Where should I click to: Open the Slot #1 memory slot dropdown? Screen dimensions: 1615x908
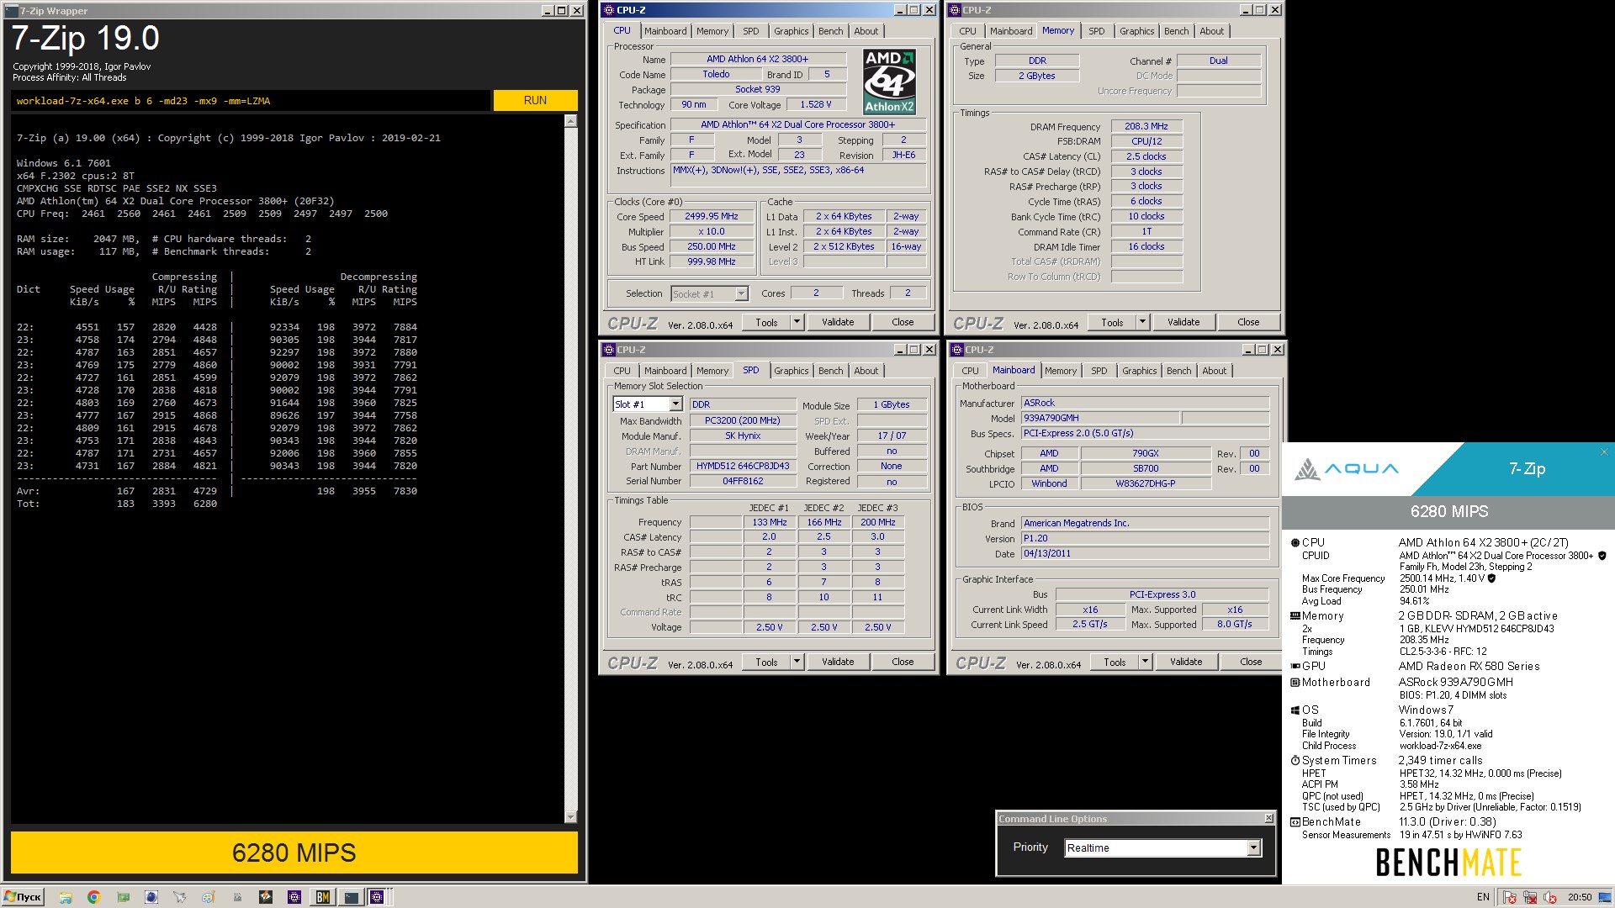675,404
